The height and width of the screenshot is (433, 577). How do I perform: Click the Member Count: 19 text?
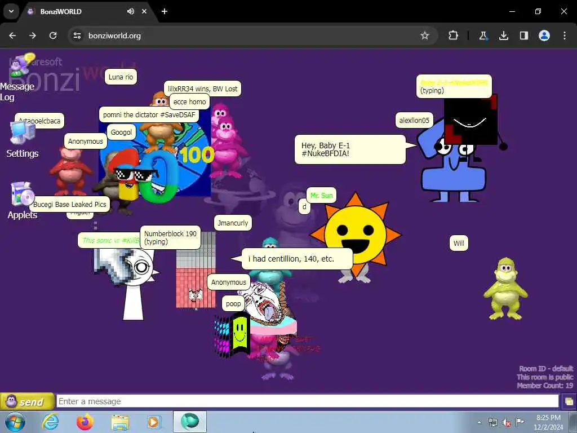pos(545,386)
